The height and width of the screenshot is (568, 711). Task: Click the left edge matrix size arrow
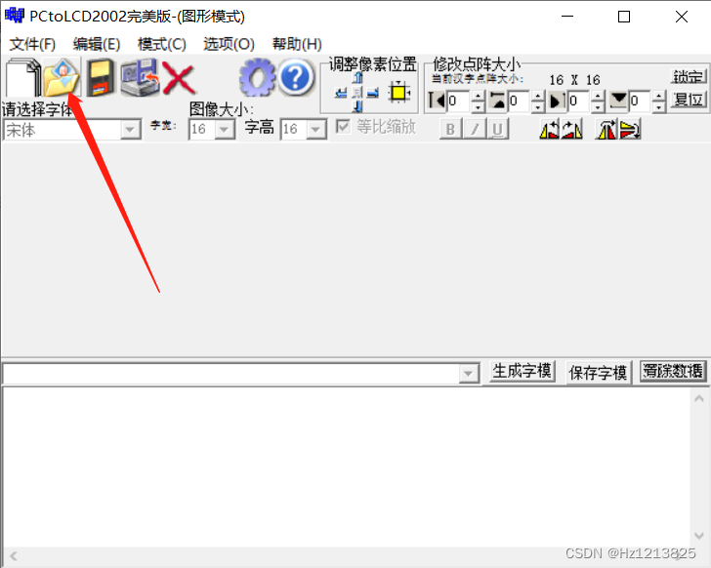click(x=438, y=101)
